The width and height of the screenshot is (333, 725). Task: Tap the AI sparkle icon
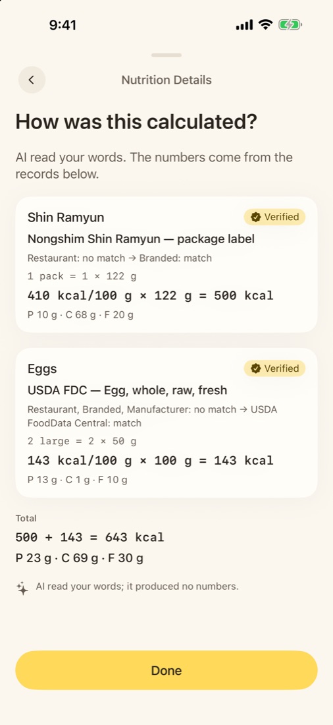pyautogui.click(x=22, y=588)
